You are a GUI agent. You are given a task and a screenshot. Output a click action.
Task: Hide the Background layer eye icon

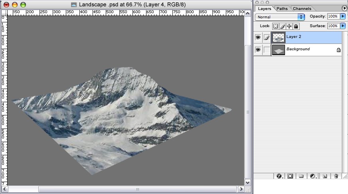pyautogui.click(x=258, y=50)
